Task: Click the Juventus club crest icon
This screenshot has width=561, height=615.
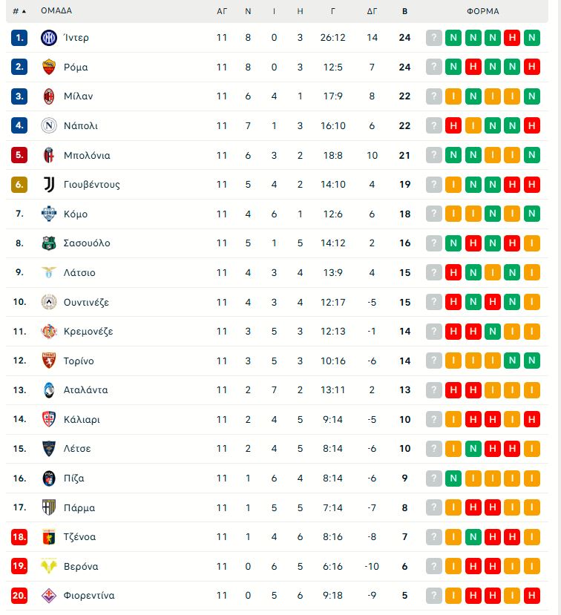Action: pyautogui.click(x=49, y=185)
